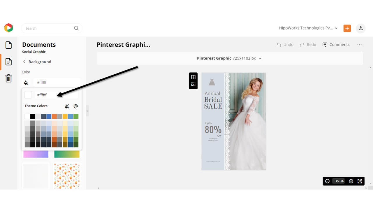
Task: Open the Pages icon in the left sidebar
Action: point(8,45)
